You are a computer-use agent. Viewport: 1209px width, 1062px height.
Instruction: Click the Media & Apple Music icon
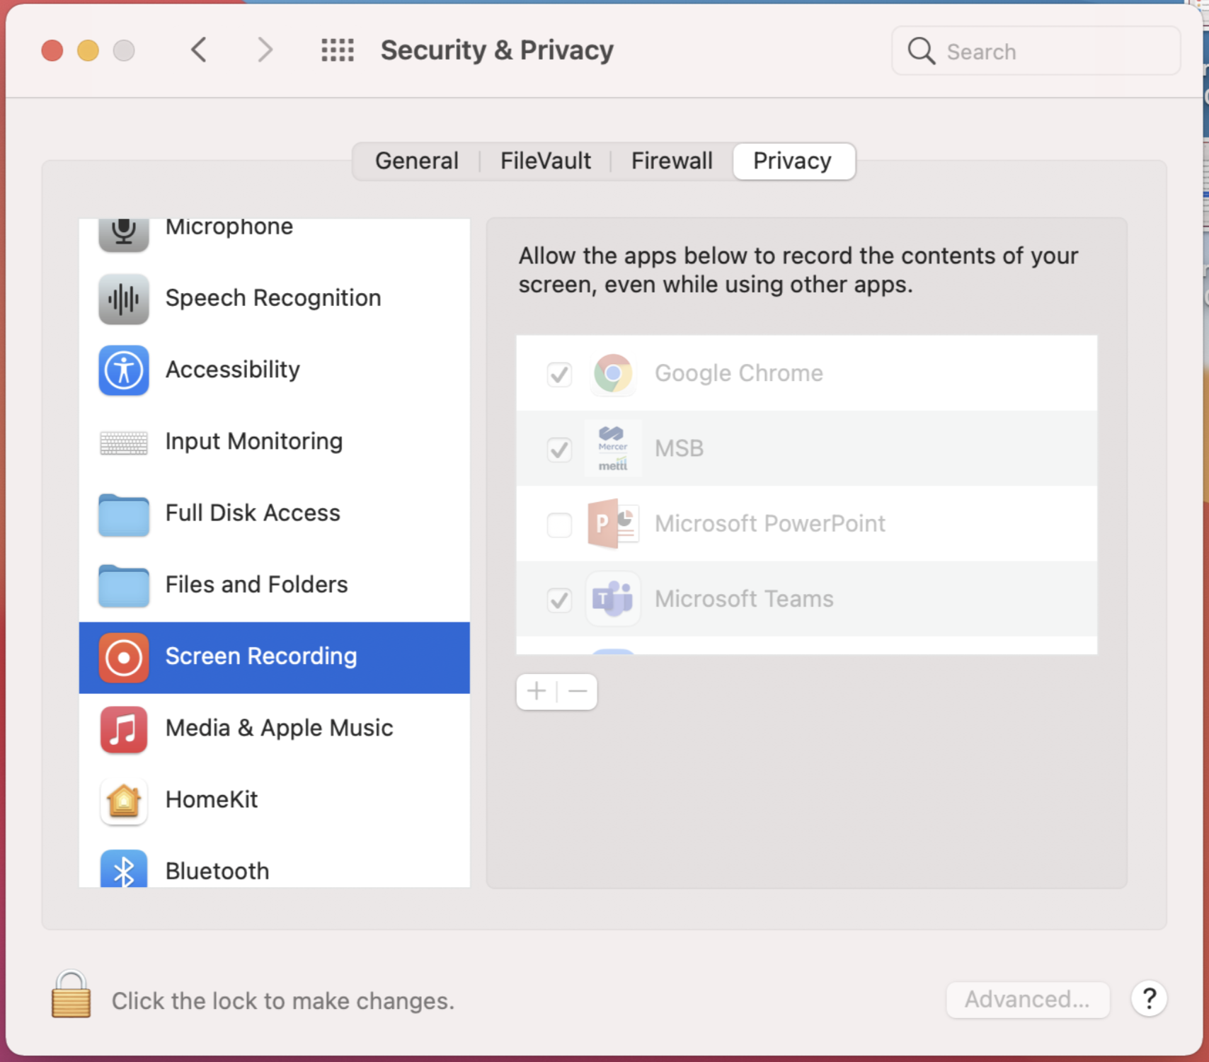click(124, 729)
